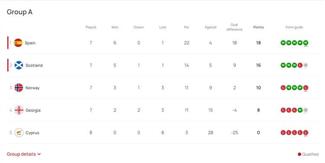Open the Scotland team link
Image resolution: width=325 pixels, height=163 pixels.
tap(34, 65)
